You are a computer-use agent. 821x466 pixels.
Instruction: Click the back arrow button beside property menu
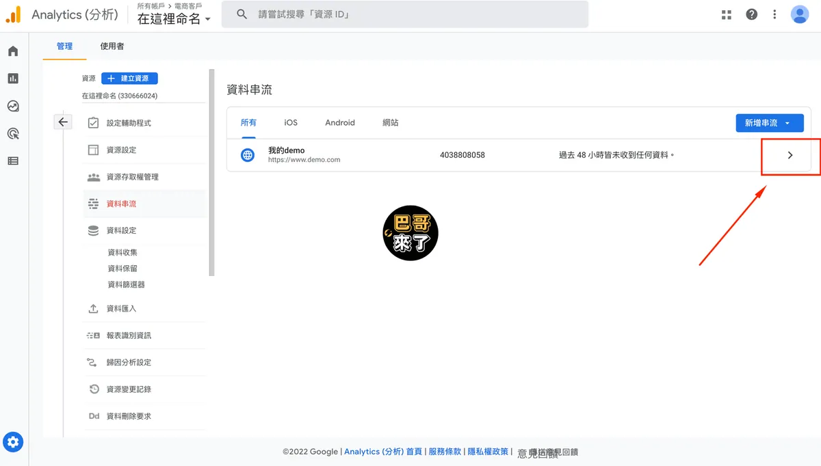click(x=63, y=122)
